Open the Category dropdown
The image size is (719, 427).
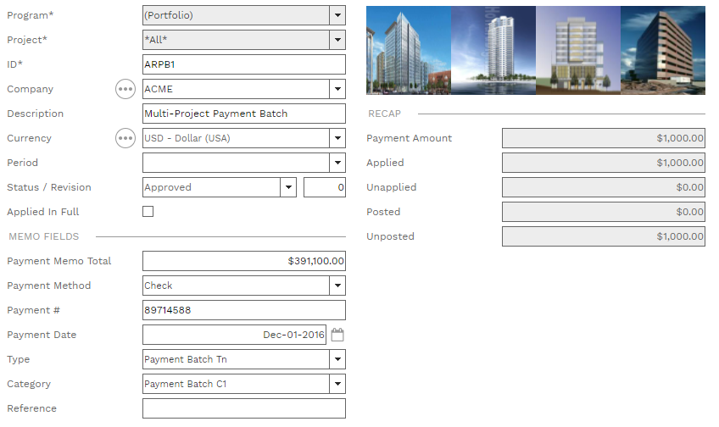pos(337,384)
